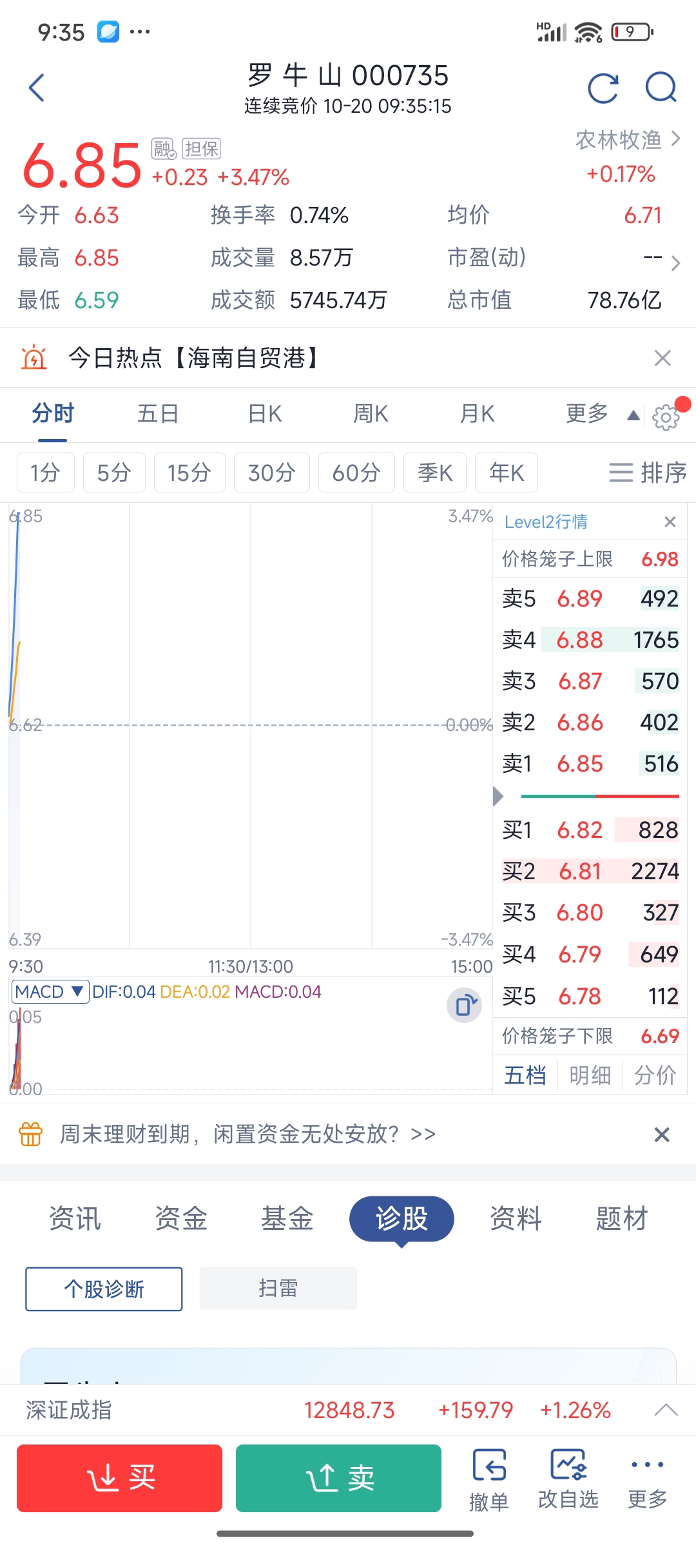Open the search magnifier icon

[661, 88]
